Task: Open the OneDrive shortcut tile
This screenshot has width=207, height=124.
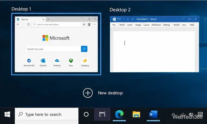Action: pyautogui.click(x=57, y=62)
